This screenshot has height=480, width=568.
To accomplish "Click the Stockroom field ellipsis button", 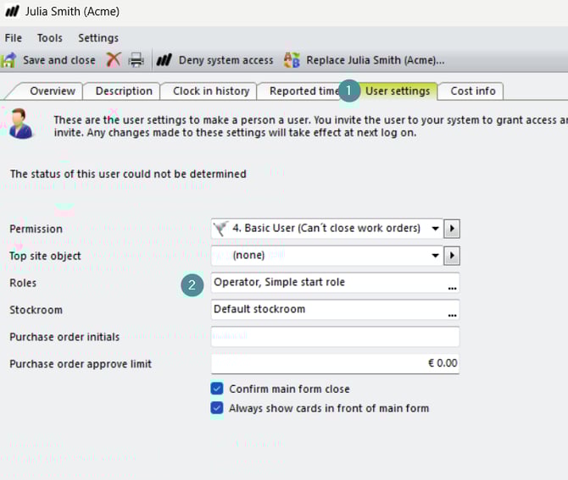I will (452, 315).
